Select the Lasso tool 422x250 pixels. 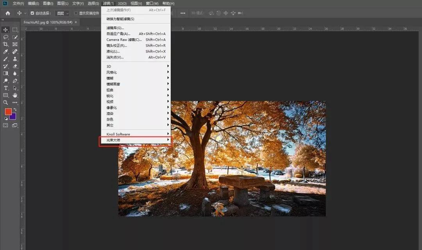coord(6,37)
